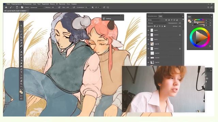This screenshot has height=122, width=218.
Task: Open the layer blend mode Обычные dropdown
Action: click(157, 23)
